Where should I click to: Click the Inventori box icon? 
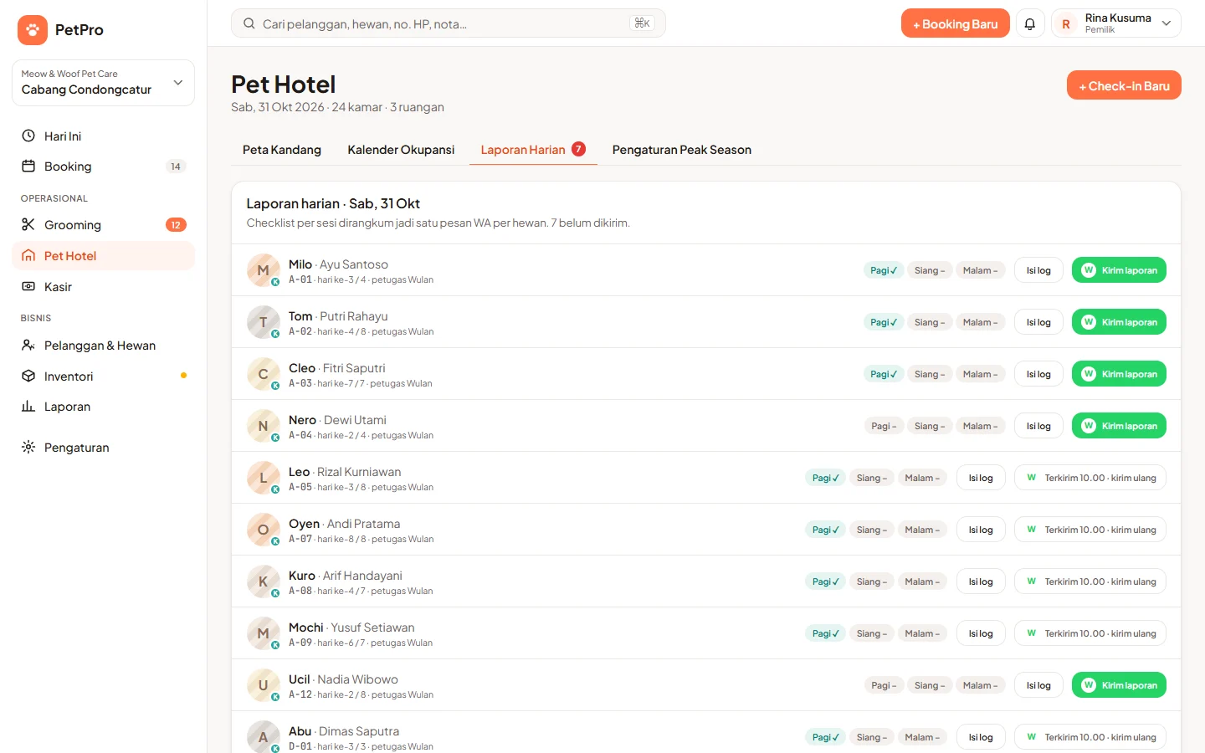tap(28, 376)
